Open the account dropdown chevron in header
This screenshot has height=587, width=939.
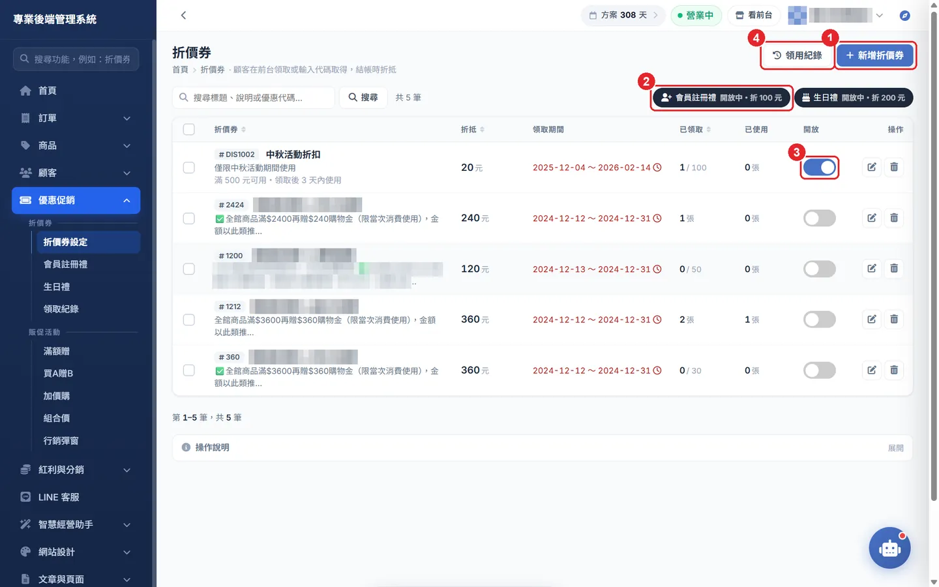coord(880,15)
